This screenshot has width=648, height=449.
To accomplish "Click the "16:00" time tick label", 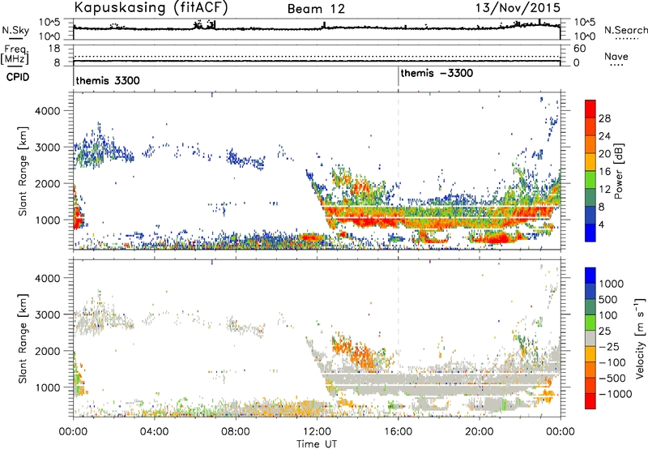I will pyautogui.click(x=398, y=432).
